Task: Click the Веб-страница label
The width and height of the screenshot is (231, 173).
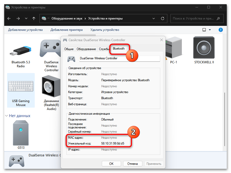Action: click(78, 104)
